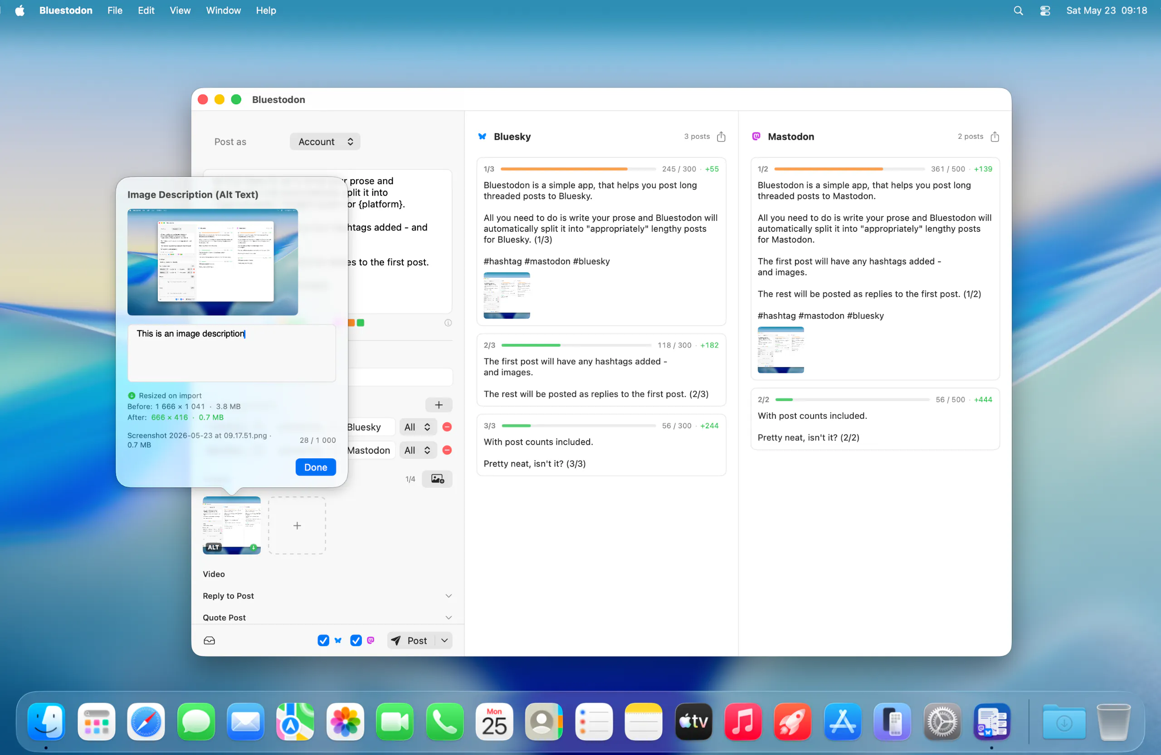
Task: Open System Settings from the Dock
Action: (x=942, y=721)
